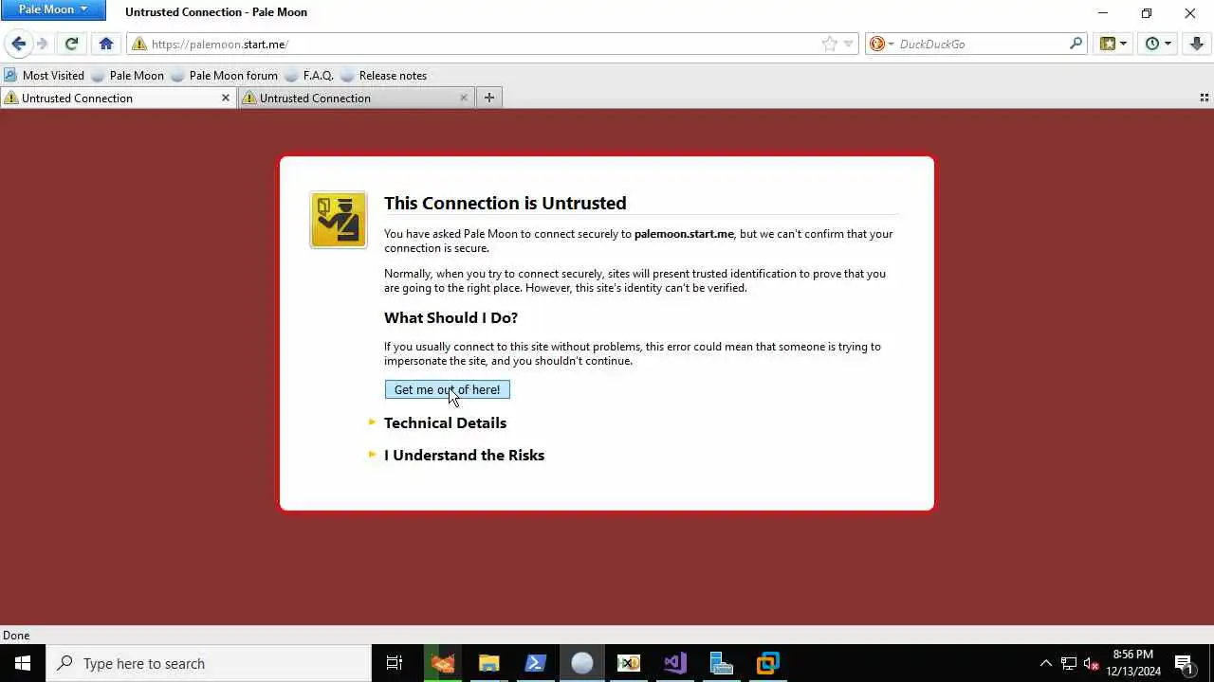Open Visual Studio from the taskbar
1214x682 pixels.
click(674, 663)
